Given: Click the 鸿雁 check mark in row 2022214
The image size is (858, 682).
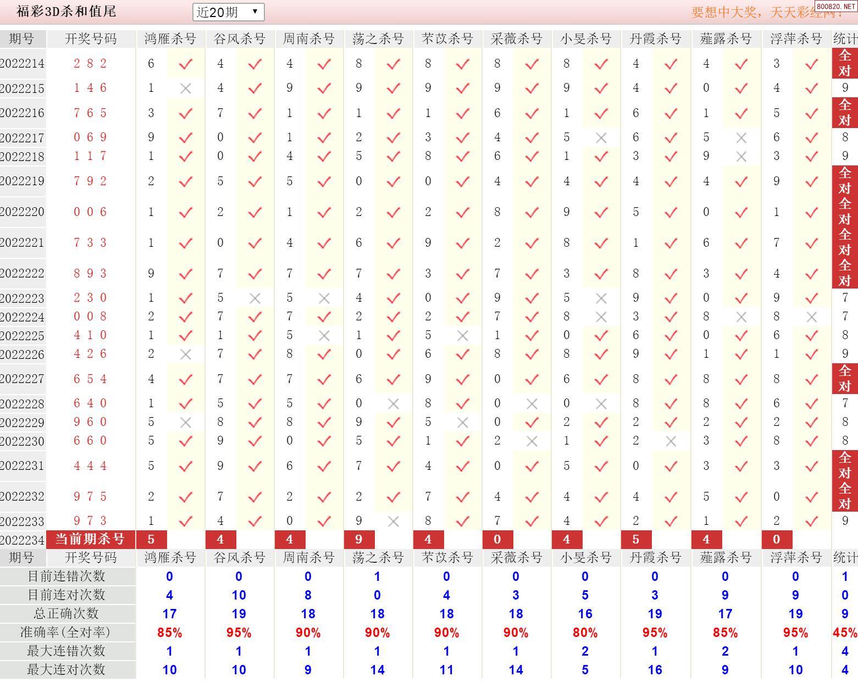Looking at the screenshot, I should pyautogui.click(x=186, y=64).
